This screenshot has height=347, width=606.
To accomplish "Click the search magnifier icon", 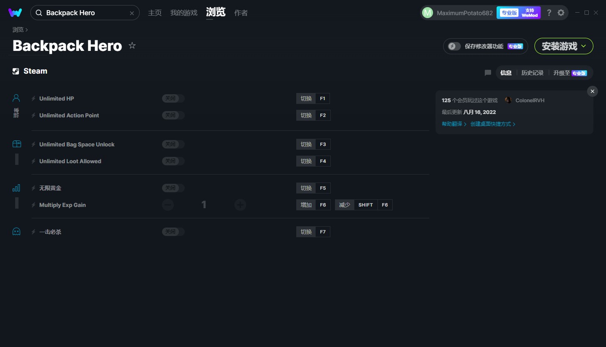I will coord(39,13).
